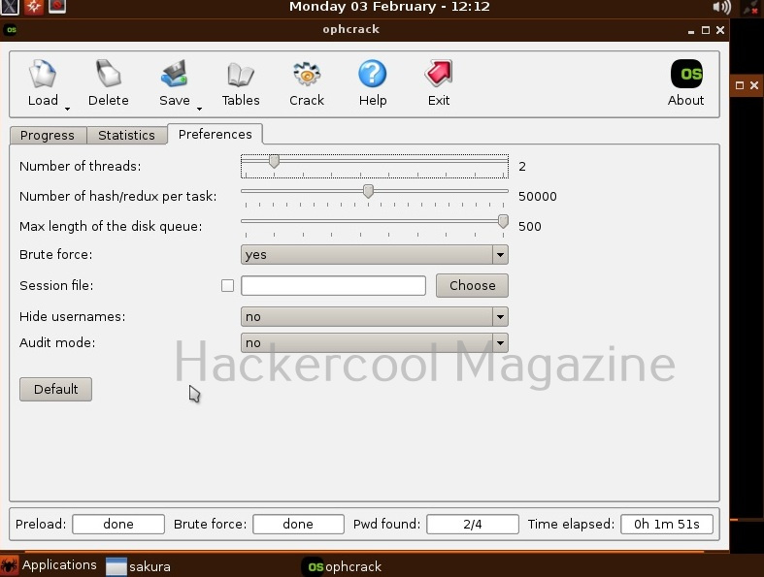Click the date and time clock
Screen dimensions: 764x577
click(x=389, y=7)
